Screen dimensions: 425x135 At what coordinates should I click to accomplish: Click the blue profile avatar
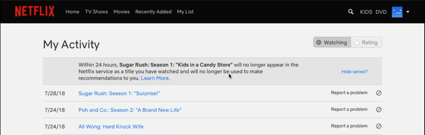pos(397,12)
